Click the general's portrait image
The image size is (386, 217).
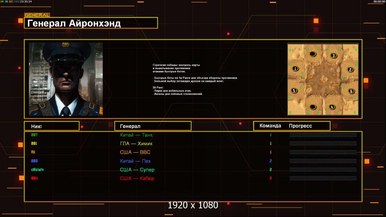[66, 79]
